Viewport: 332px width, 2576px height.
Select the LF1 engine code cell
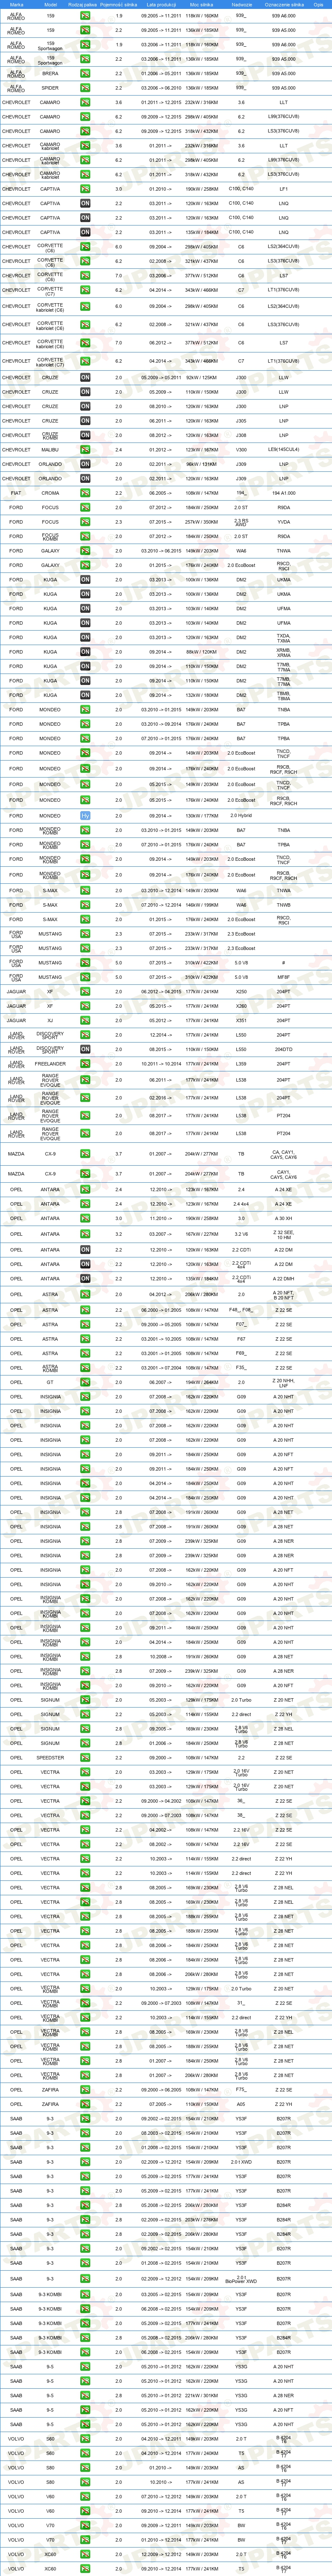(x=284, y=189)
